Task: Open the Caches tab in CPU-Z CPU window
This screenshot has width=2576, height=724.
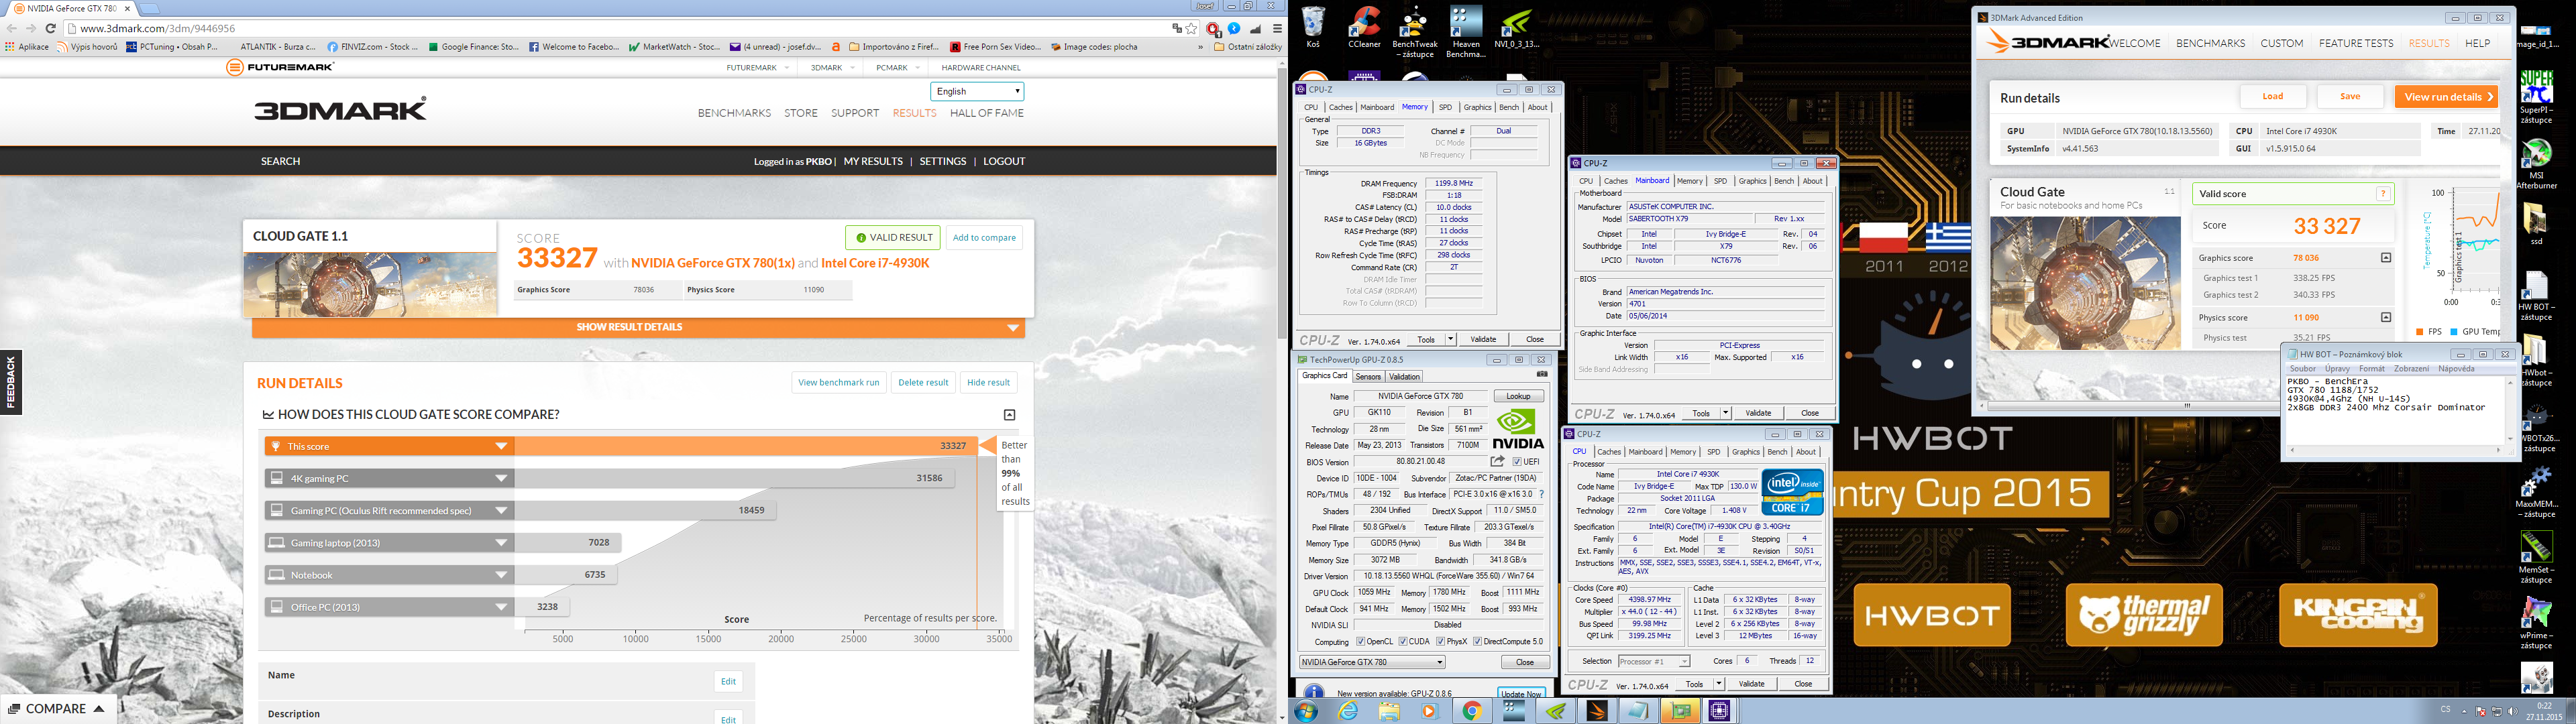Action: tap(1609, 452)
